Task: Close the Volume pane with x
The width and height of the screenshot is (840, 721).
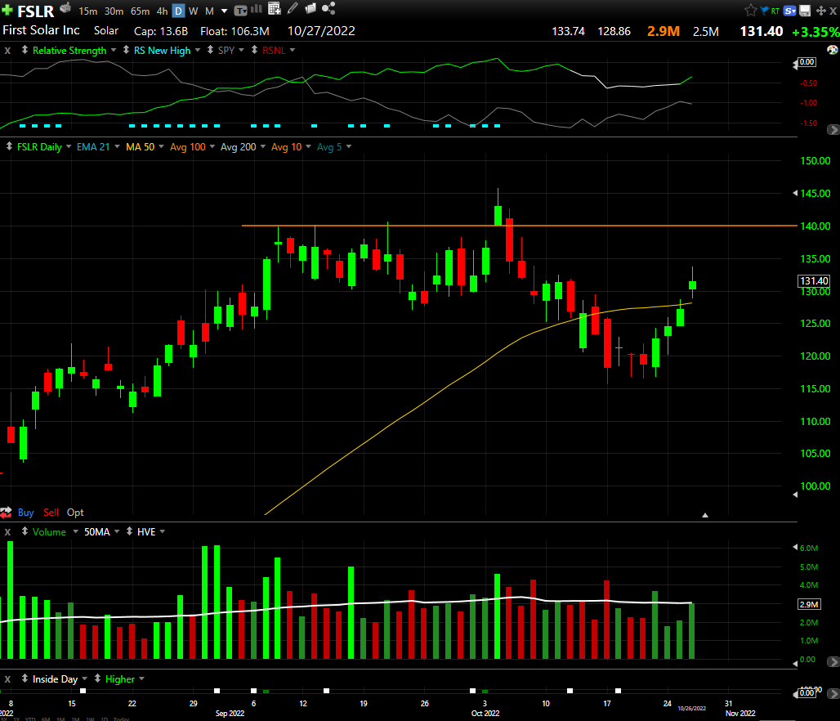Action: pos(7,532)
